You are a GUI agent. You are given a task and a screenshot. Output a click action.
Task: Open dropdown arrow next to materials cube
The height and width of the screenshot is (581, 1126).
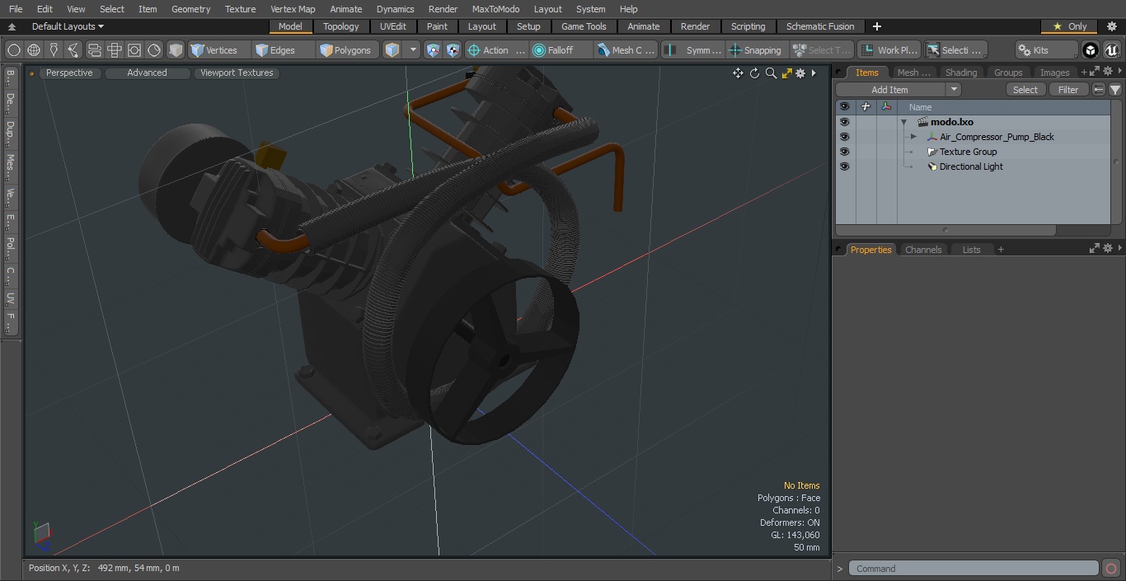pos(413,50)
